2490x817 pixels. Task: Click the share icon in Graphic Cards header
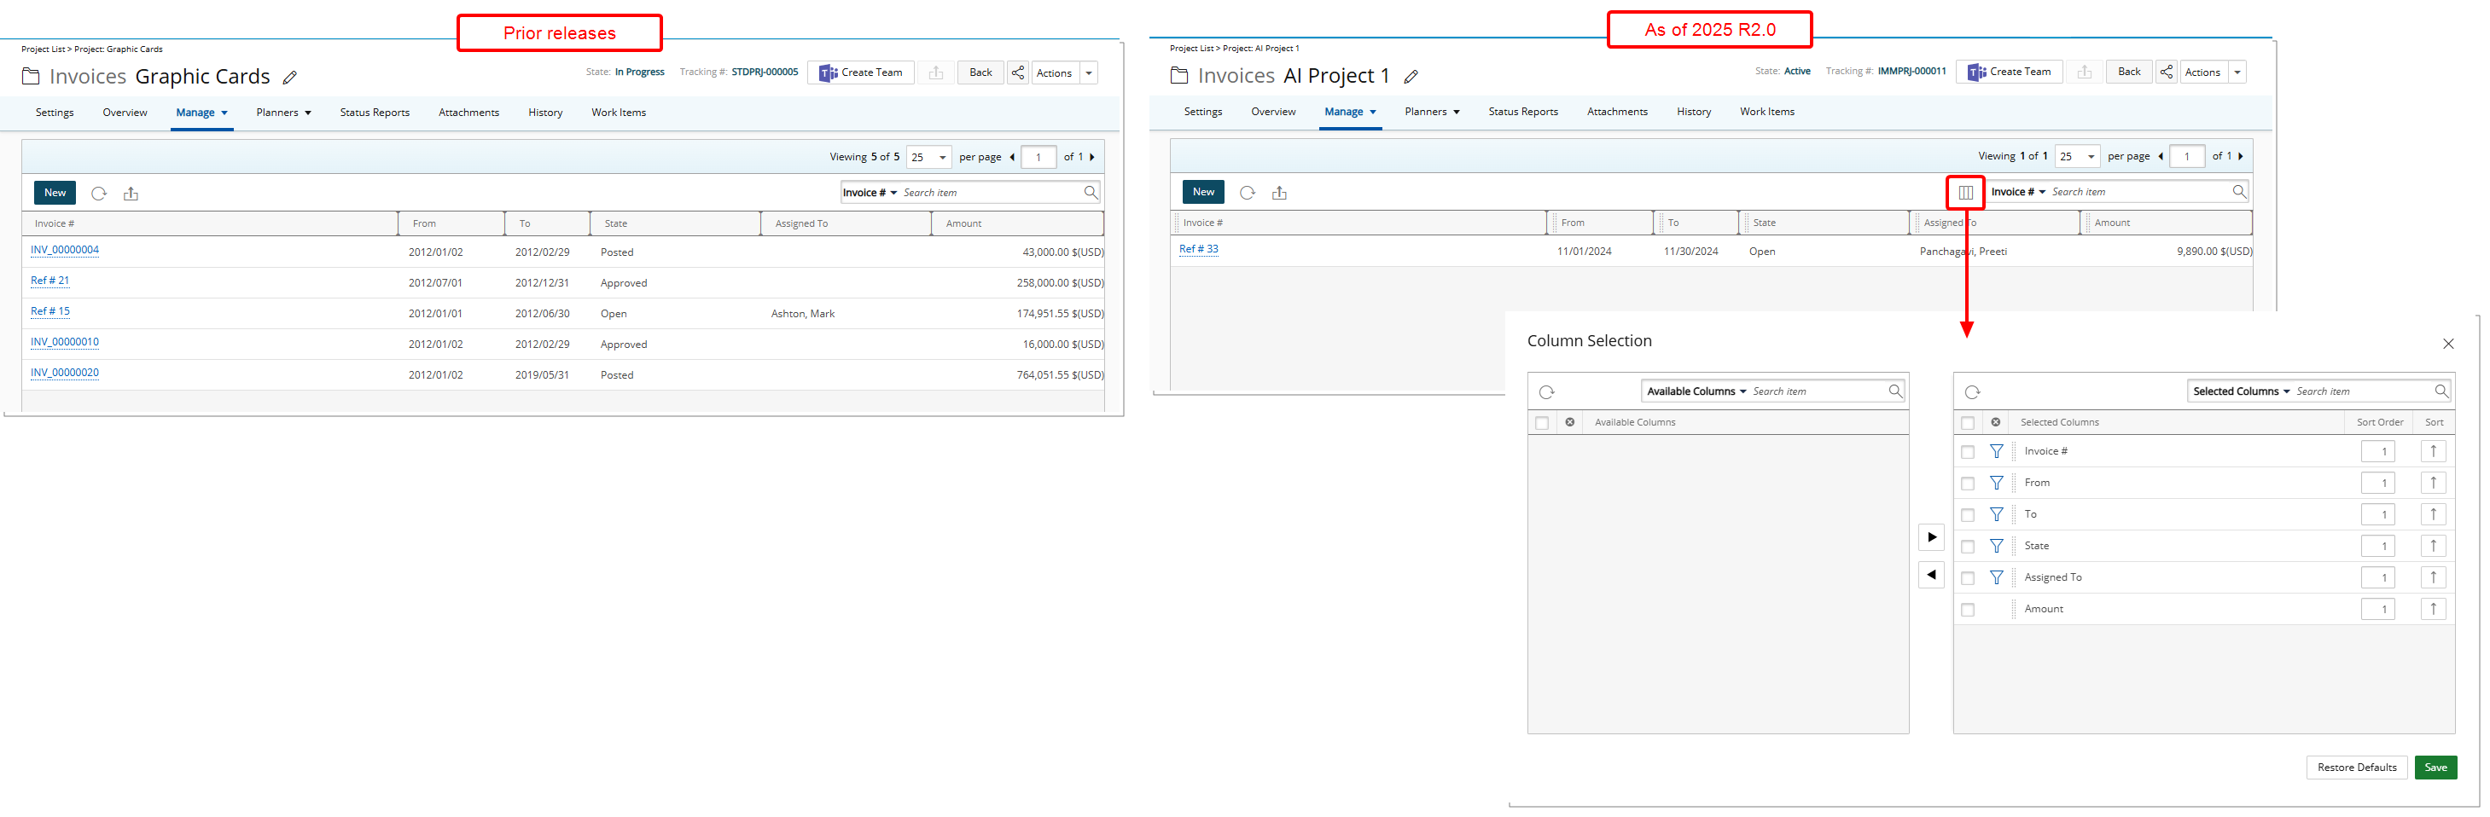(1018, 72)
